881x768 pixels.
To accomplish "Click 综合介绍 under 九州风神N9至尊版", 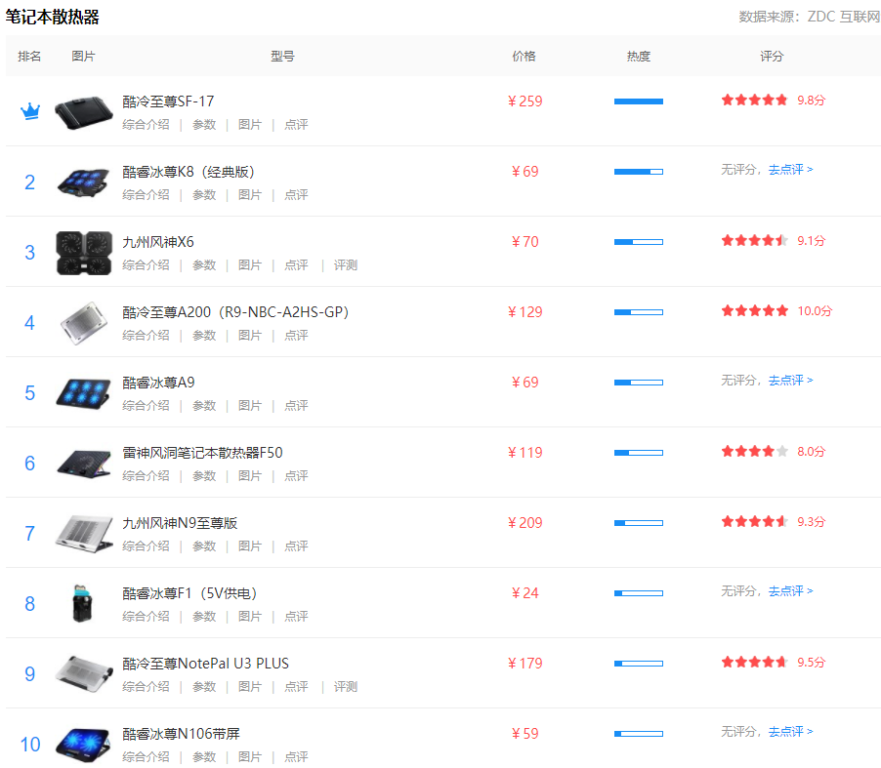I will tap(146, 546).
